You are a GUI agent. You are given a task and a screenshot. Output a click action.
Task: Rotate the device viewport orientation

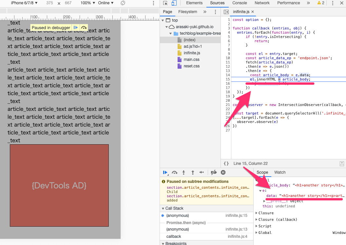pos(123,3)
